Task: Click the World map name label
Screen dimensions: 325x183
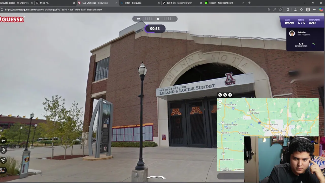Action: pyautogui.click(x=289, y=23)
